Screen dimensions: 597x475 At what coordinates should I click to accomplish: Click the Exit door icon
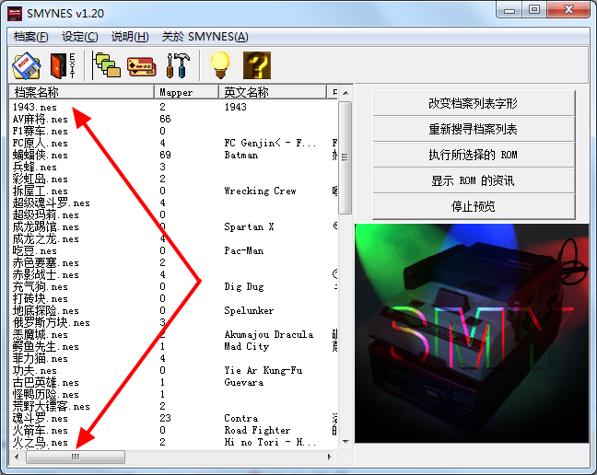point(63,65)
